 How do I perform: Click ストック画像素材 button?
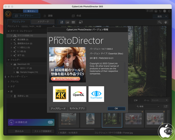(43, 131)
